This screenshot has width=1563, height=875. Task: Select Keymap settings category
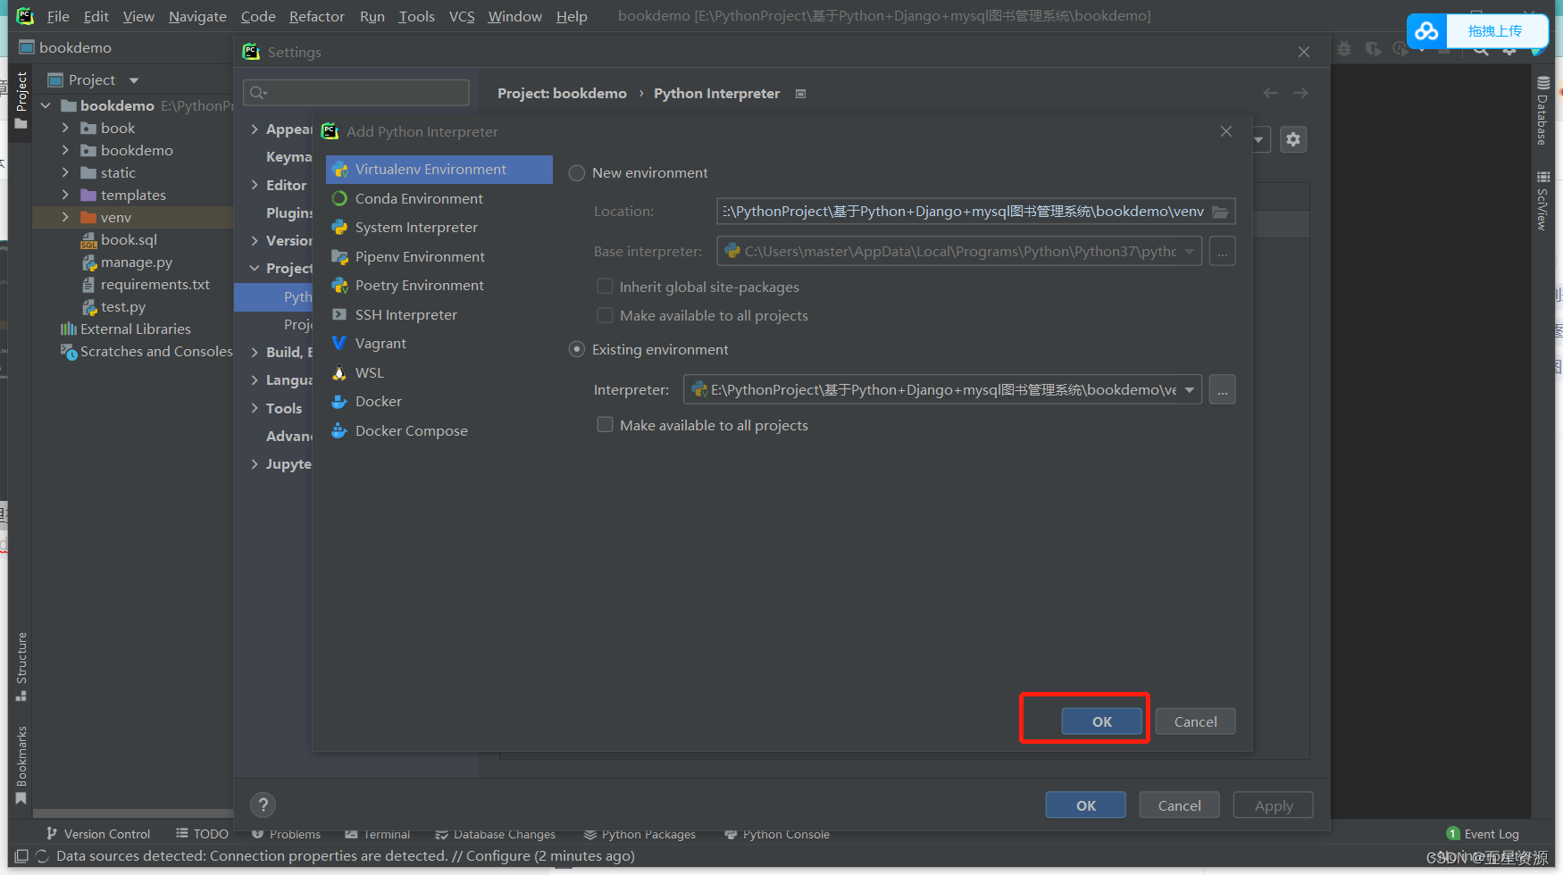click(x=288, y=157)
